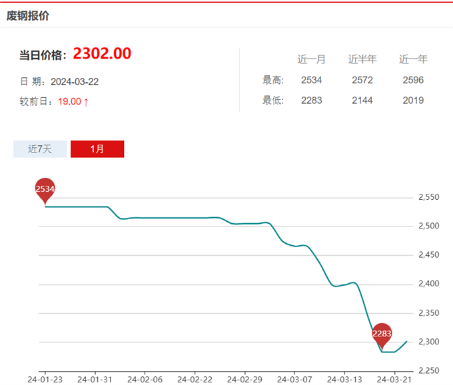Click the 24-03-13 axis label
This screenshot has width=453, height=385.
[344, 380]
